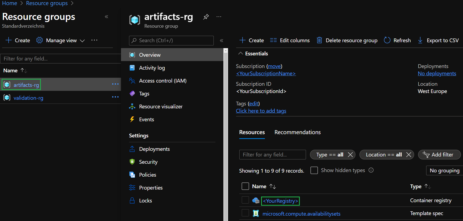Click here to add tags link
This screenshot has height=221, width=463.
pos(261,111)
